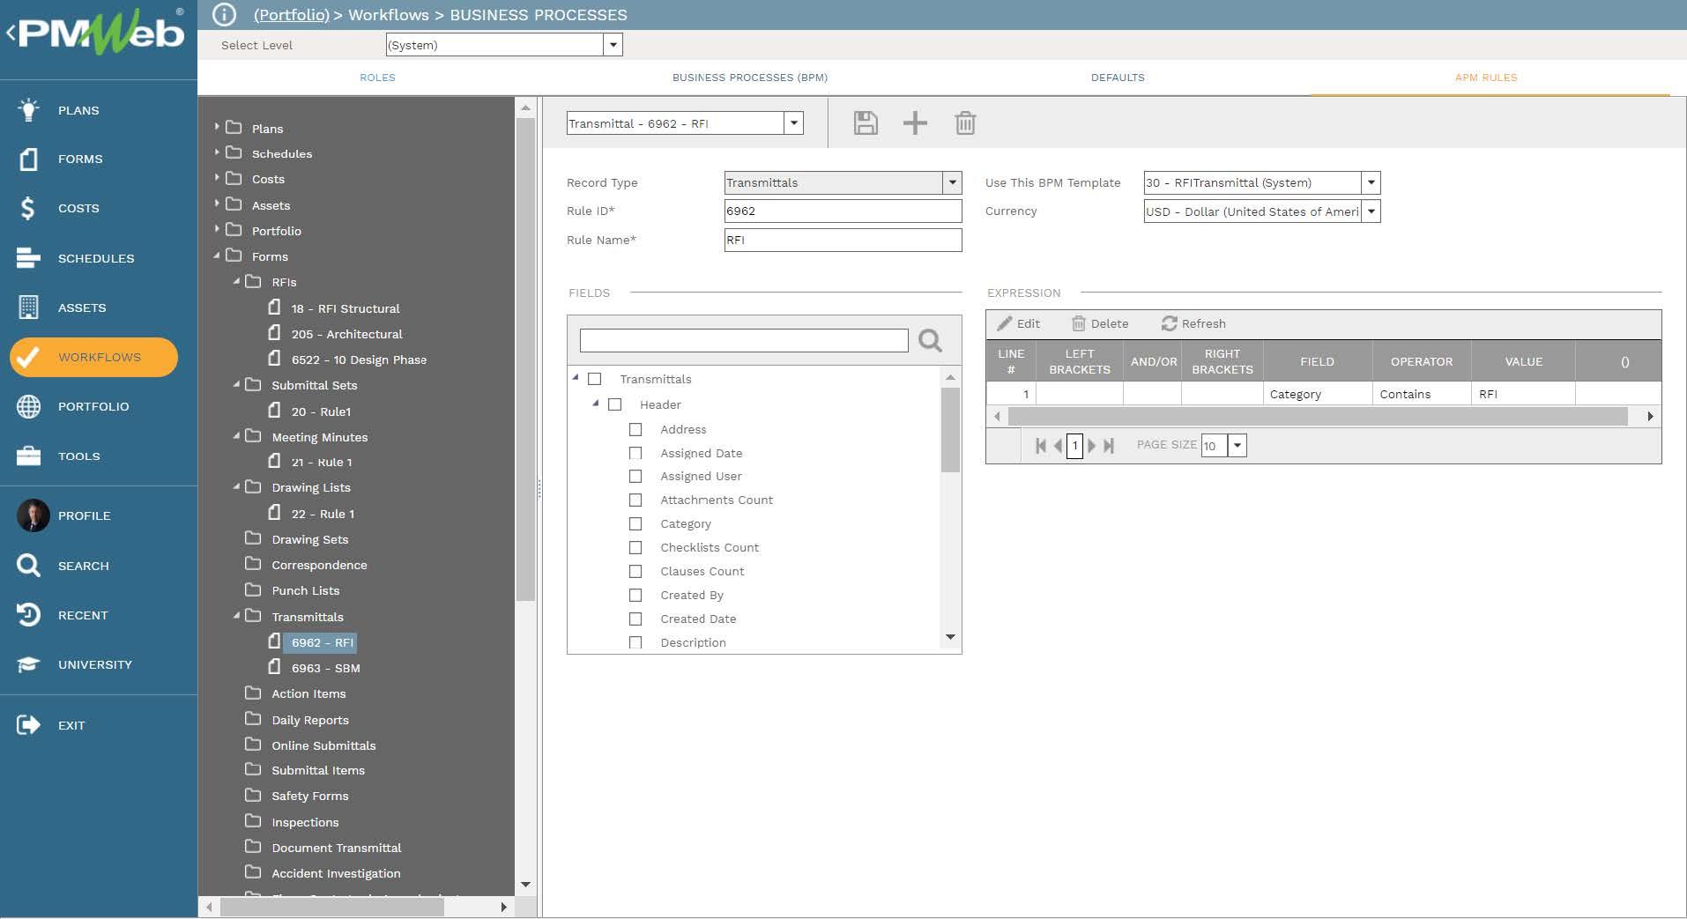Open the Costs dollar icon module
This screenshot has width=1687, height=919.
coord(28,208)
